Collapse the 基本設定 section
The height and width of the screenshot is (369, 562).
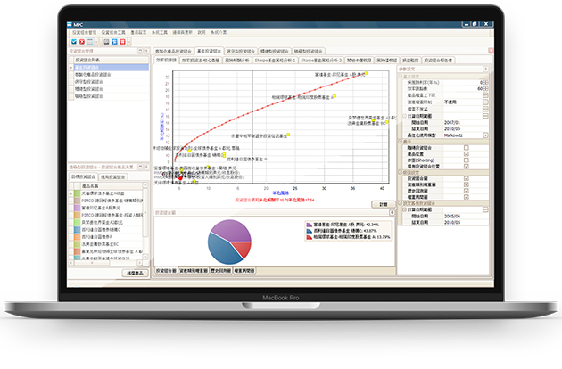pos(401,76)
